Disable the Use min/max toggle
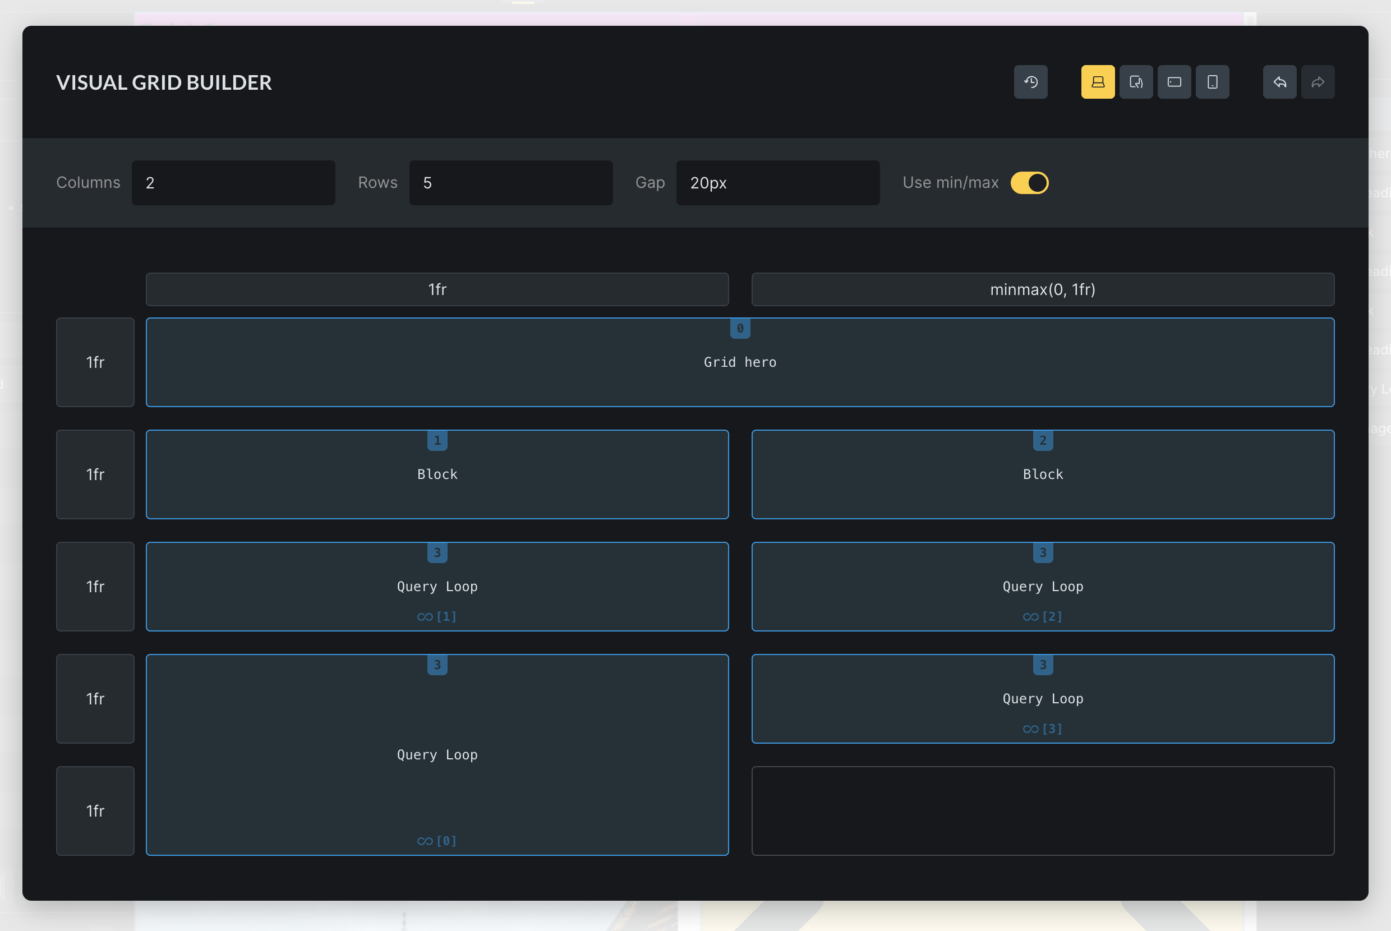This screenshot has height=931, width=1391. tap(1029, 183)
